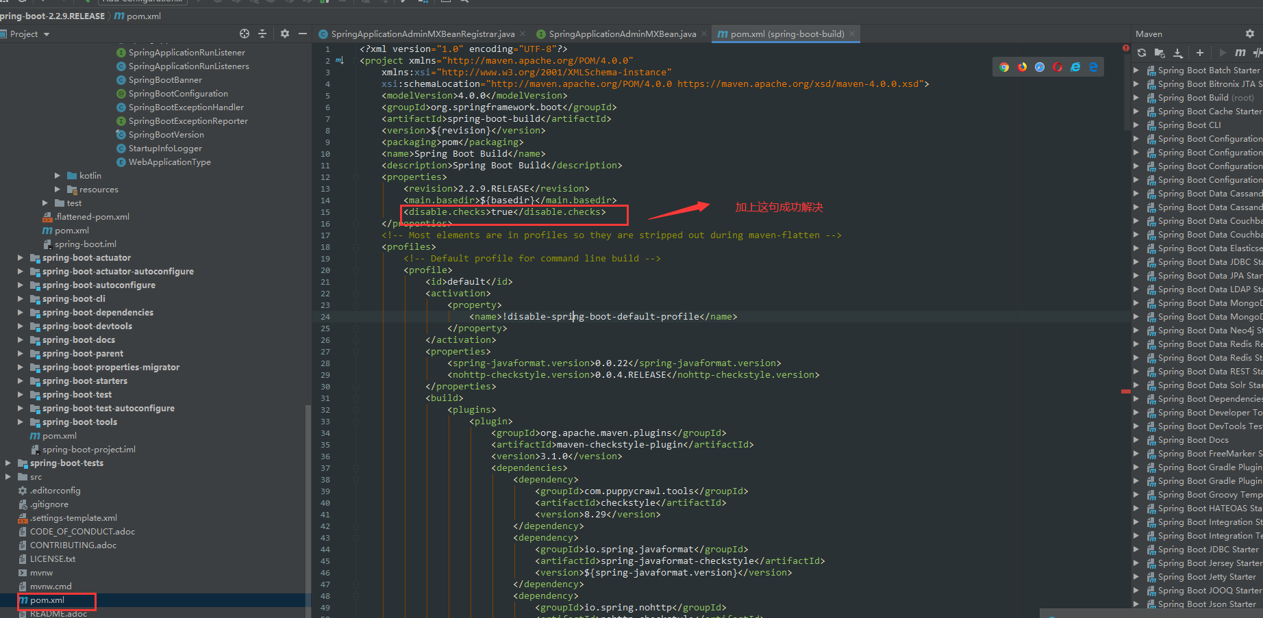
Task: Open mvnw.cmd file
Action: point(51,587)
